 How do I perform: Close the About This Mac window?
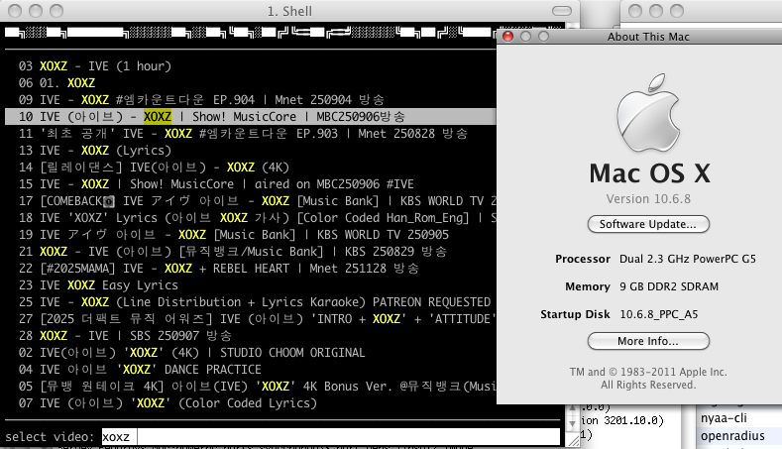click(507, 37)
